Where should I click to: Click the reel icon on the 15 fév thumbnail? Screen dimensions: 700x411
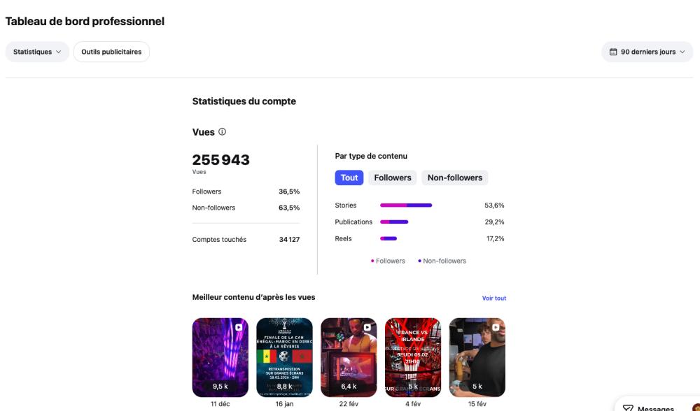click(496, 326)
